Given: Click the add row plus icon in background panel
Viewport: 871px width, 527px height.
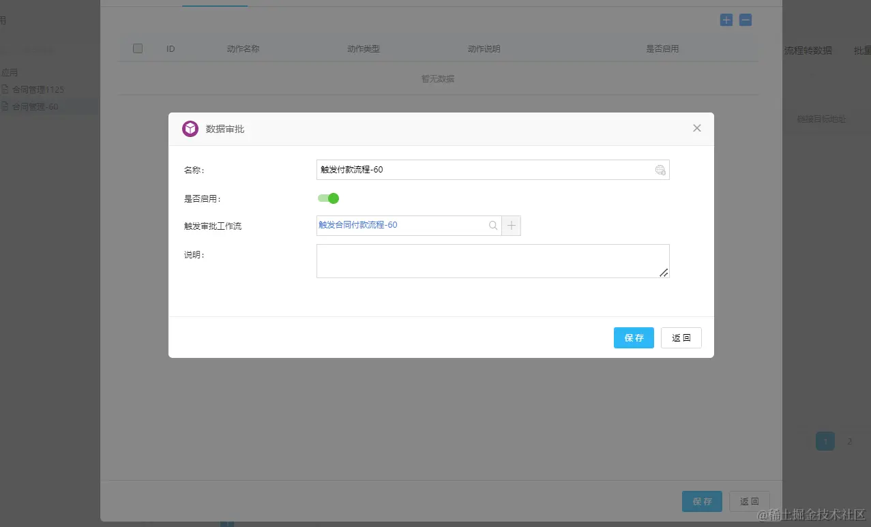Looking at the screenshot, I should coord(726,20).
